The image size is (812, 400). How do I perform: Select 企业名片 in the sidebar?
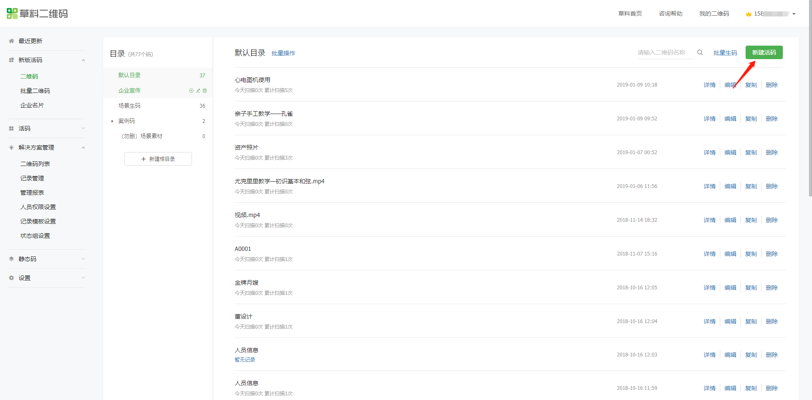[32, 105]
